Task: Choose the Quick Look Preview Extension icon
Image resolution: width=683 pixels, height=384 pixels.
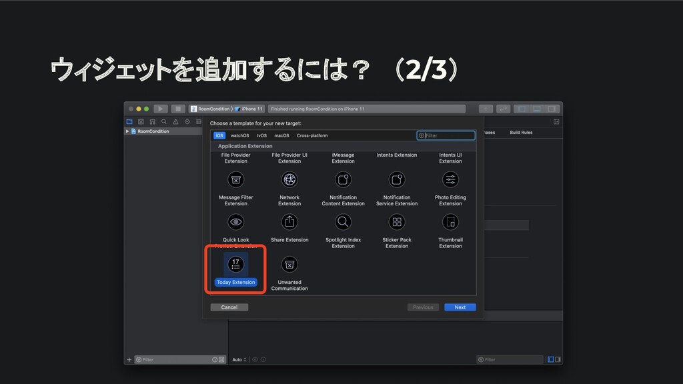Action: (x=235, y=222)
